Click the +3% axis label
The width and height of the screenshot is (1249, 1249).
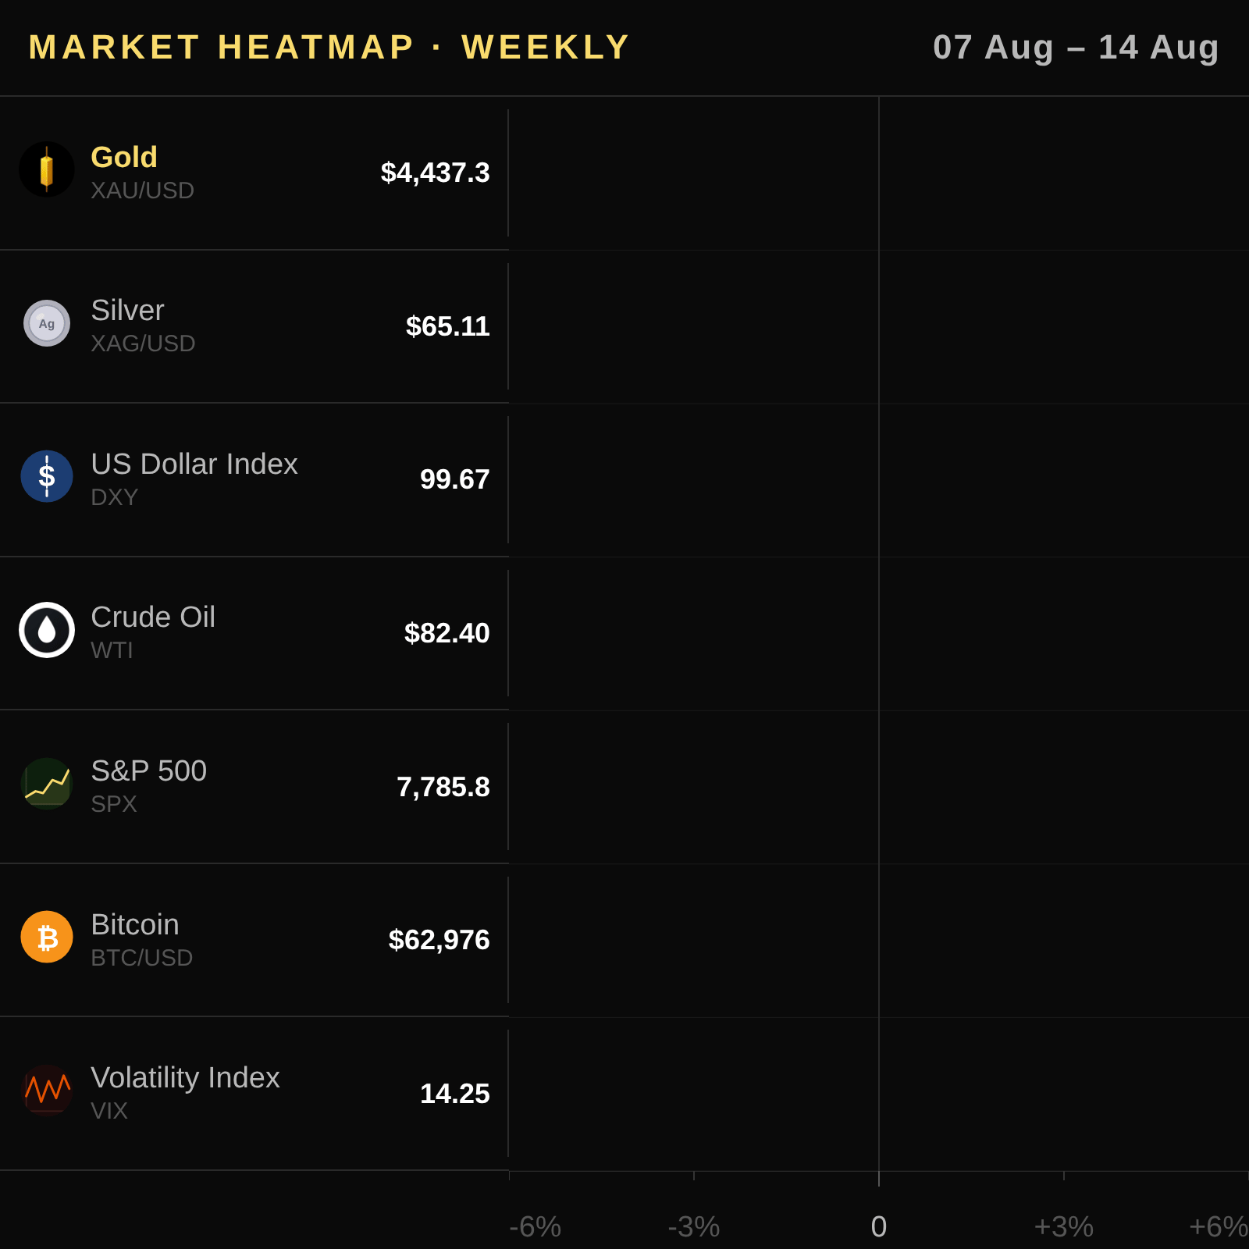click(x=1063, y=1227)
